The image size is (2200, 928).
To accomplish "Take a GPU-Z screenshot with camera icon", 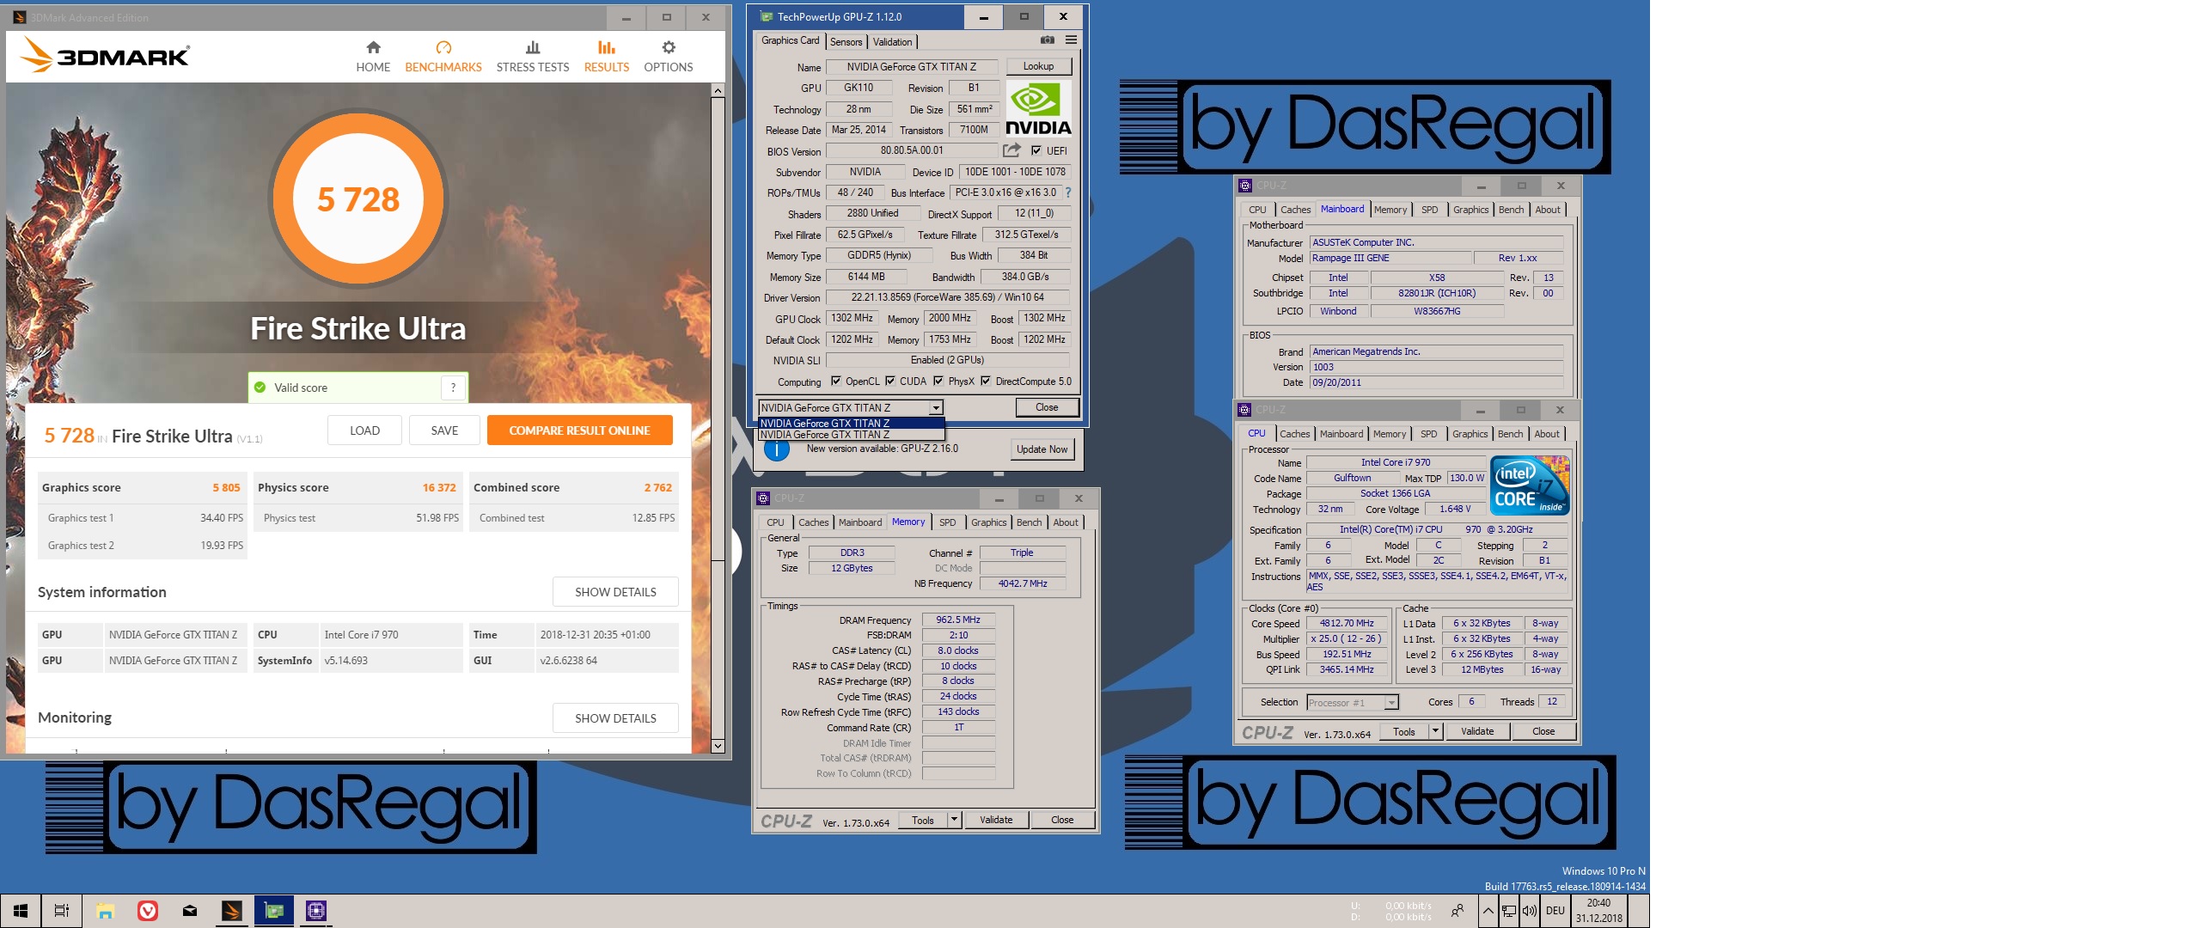I will pos(1048,40).
